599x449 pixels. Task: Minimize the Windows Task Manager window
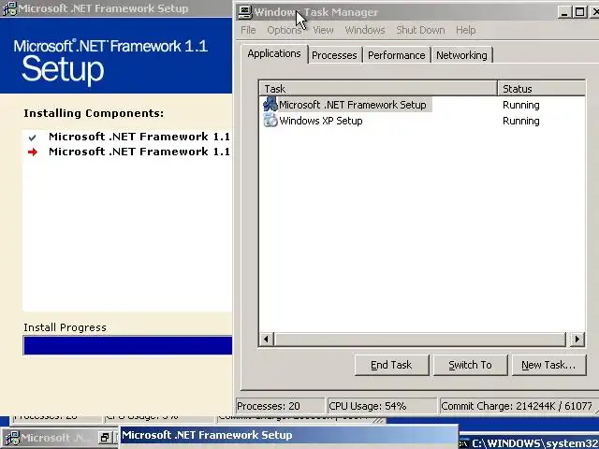564,12
